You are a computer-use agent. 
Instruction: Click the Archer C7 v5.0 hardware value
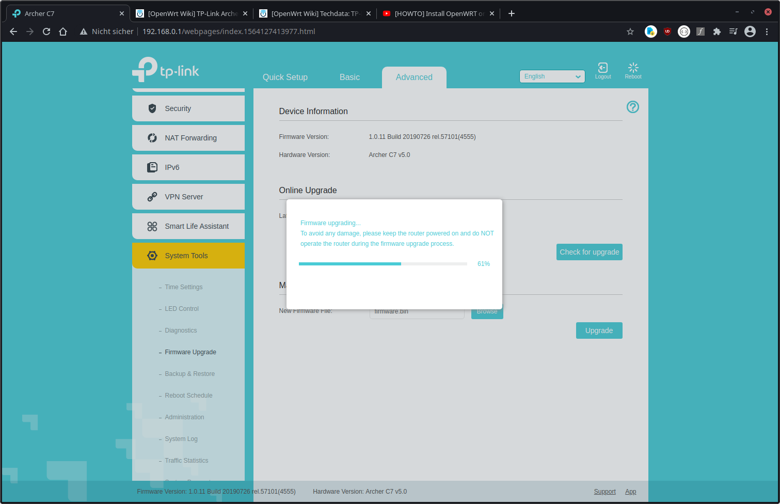389,155
